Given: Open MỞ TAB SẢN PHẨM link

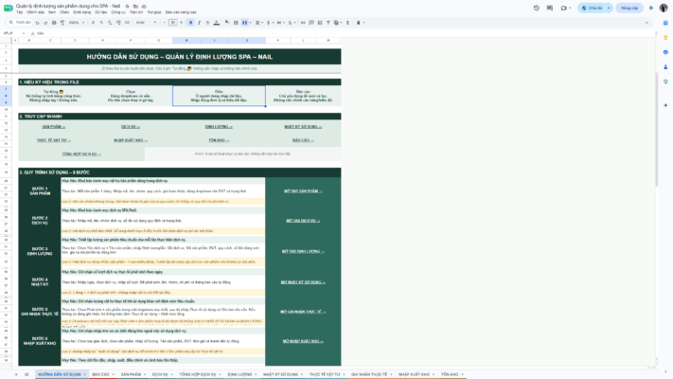Looking at the screenshot, I should (x=303, y=191).
